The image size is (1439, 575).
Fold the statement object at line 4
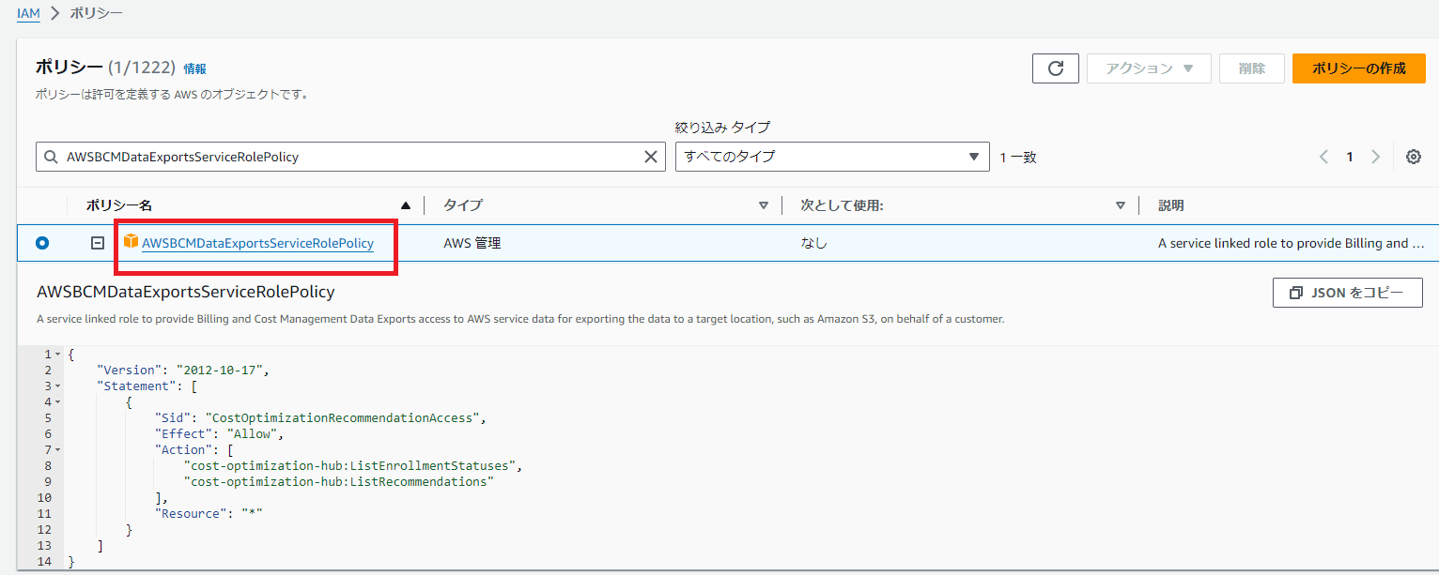coord(58,402)
